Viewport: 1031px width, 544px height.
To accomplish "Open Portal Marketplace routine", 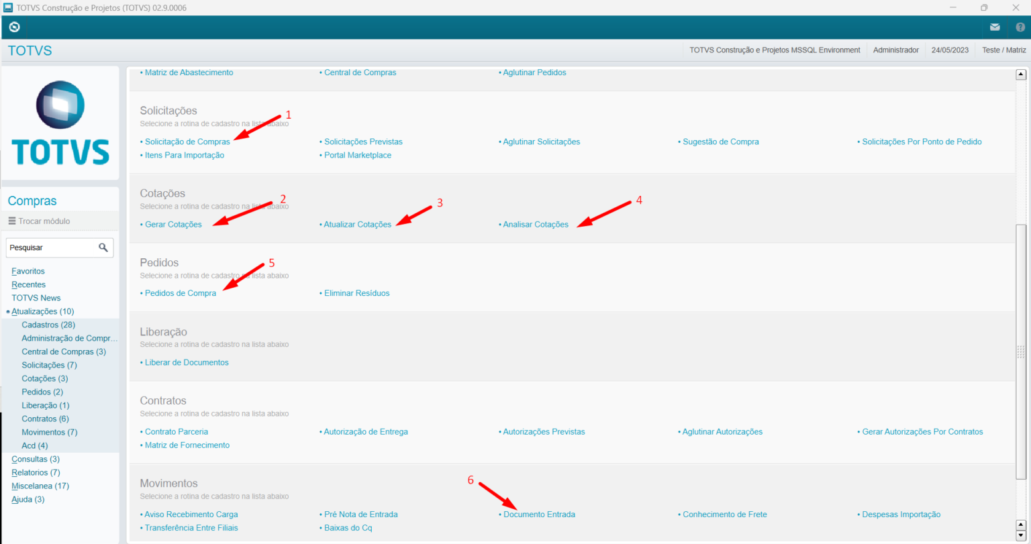I will coord(358,155).
